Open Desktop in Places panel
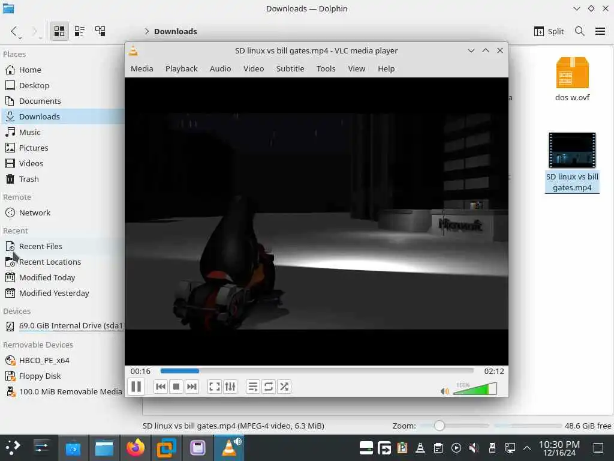The image size is (614, 461). tap(62, 85)
